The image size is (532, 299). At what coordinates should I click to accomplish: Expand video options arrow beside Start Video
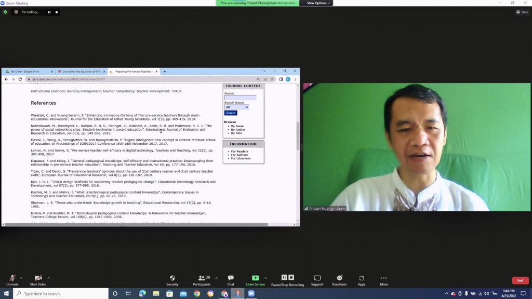[48, 278]
